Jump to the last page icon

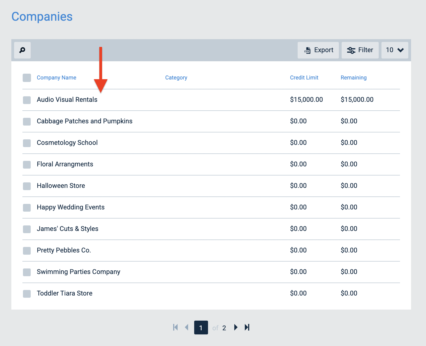pyautogui.click(x=247, y=328)
